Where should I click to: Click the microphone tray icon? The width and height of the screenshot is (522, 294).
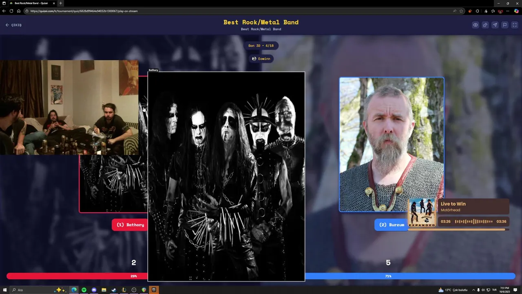point(478,290)
